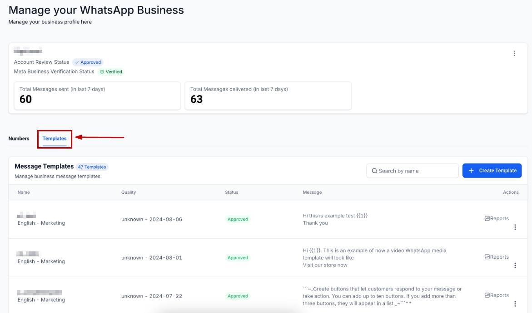The image size is (532, 313).
Task: Click the Total Messages sent card
Action: coord(97,96)
